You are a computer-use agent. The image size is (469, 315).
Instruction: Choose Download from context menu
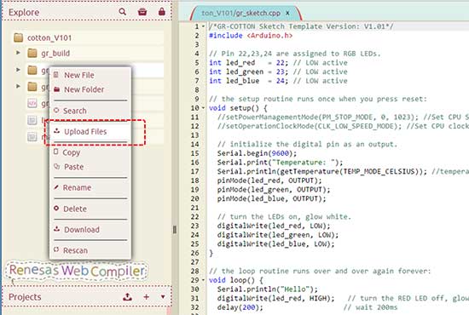[90, 230]
